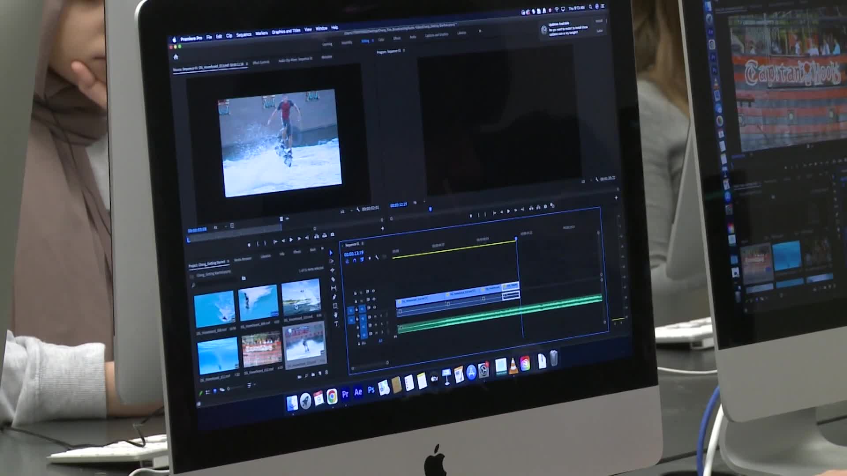The image size is (847, 476).
Task: Select the red banner thumbnail in Project panel
Action: coord(262,350)
